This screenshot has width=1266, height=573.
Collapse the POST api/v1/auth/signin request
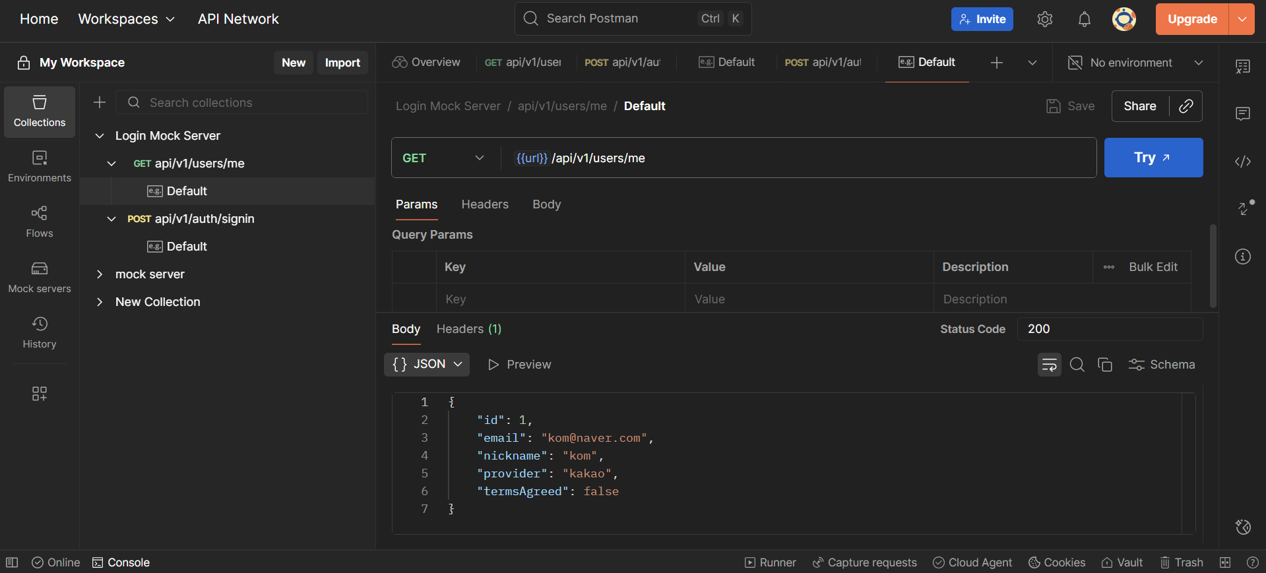click(111, 219)
